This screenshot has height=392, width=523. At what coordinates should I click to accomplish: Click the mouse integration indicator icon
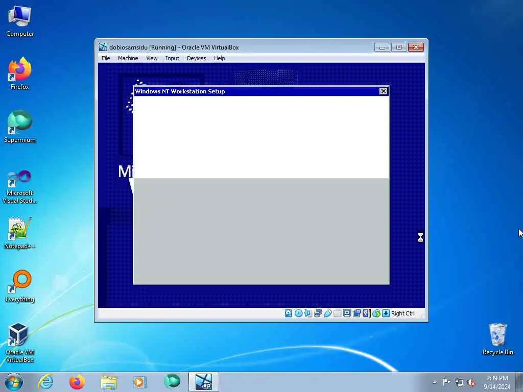tap(376, 313)
